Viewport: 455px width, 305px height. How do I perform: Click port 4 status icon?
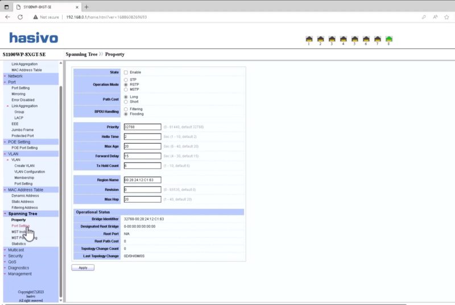(344, 39)
